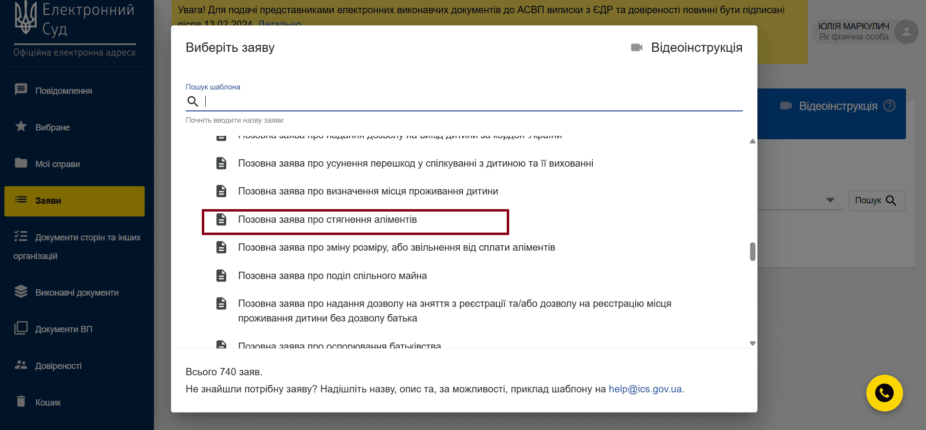Expand the dropdown arrow next to Пошук
The height and width of the screenshot is (430, 926).
pos(830,200)
